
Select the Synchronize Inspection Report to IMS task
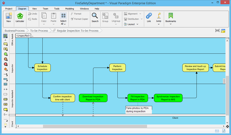point(168,98)
